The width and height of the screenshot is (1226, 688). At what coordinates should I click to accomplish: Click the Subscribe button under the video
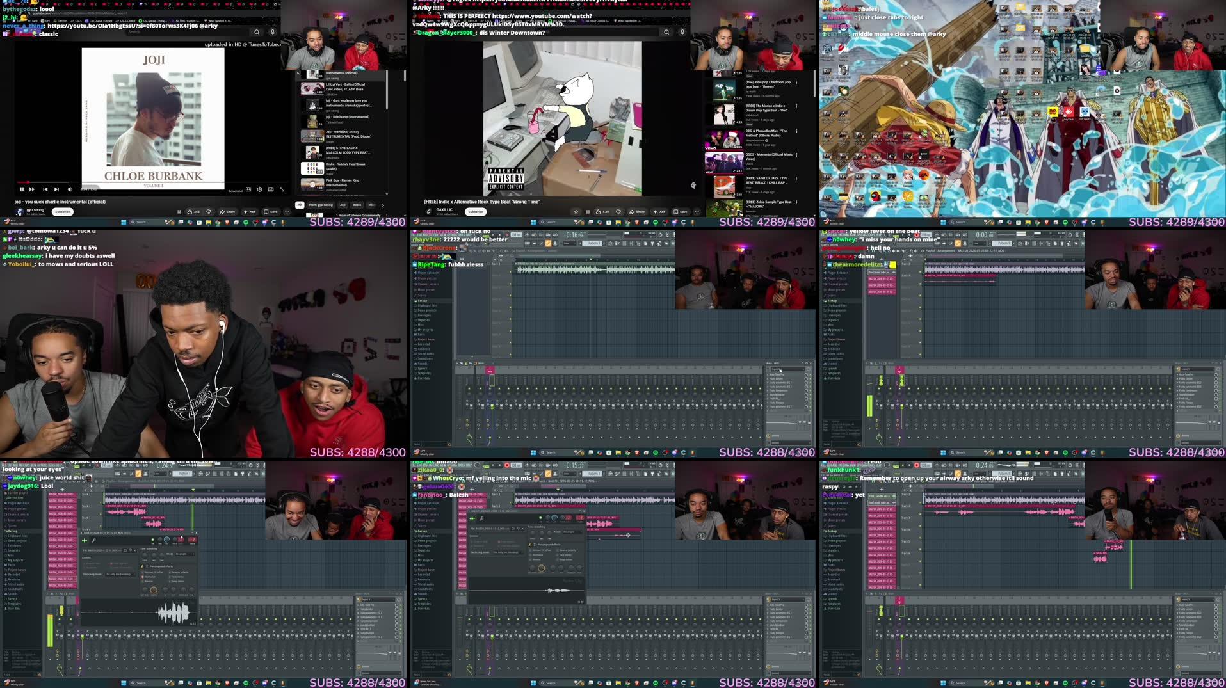point(61,211)
